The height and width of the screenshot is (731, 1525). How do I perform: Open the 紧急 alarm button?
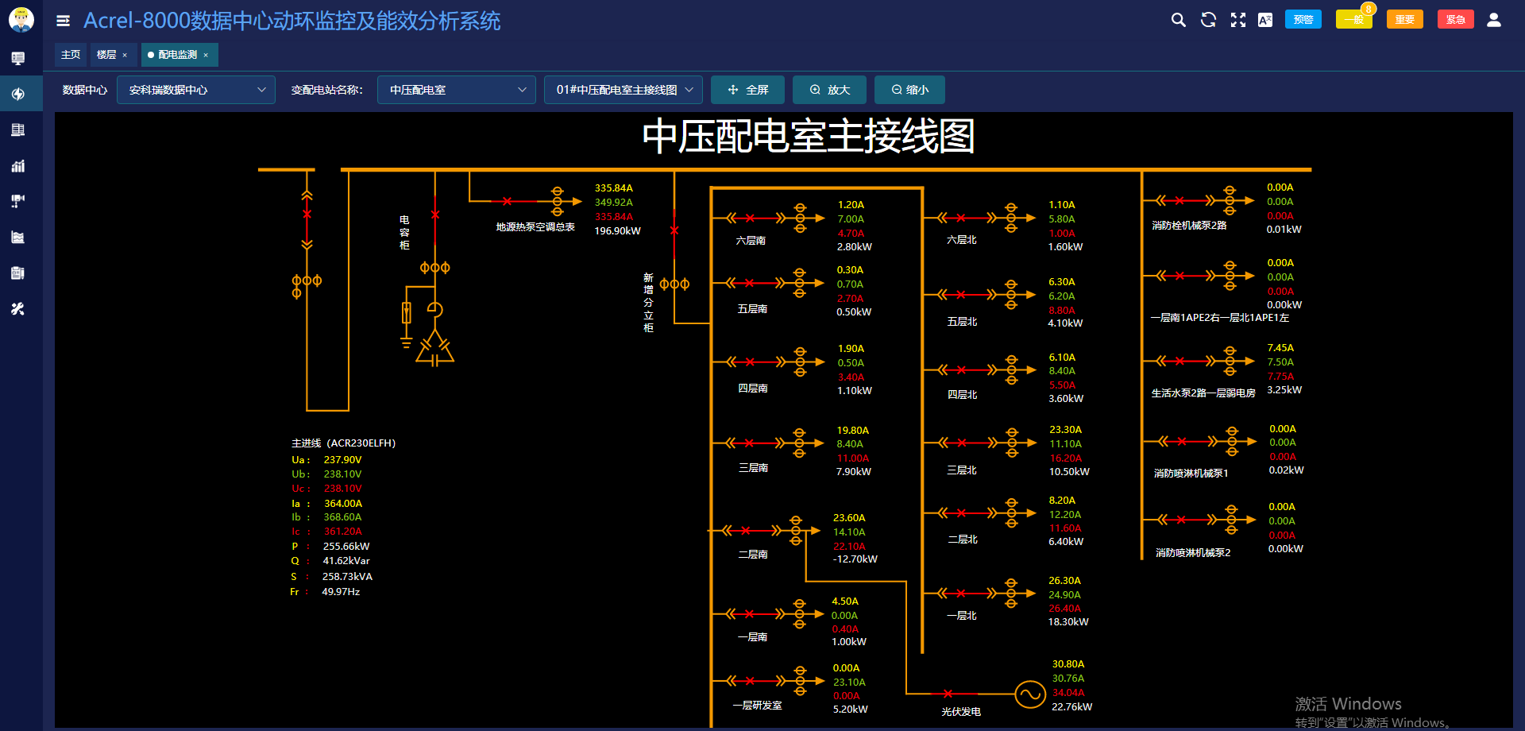click(1456, 20)
